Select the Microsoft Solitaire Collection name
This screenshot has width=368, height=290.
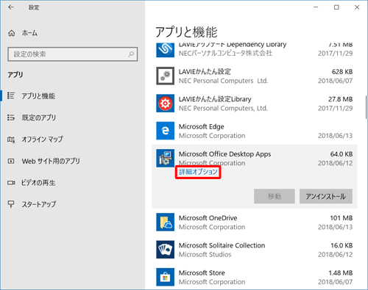click(222, 245)
